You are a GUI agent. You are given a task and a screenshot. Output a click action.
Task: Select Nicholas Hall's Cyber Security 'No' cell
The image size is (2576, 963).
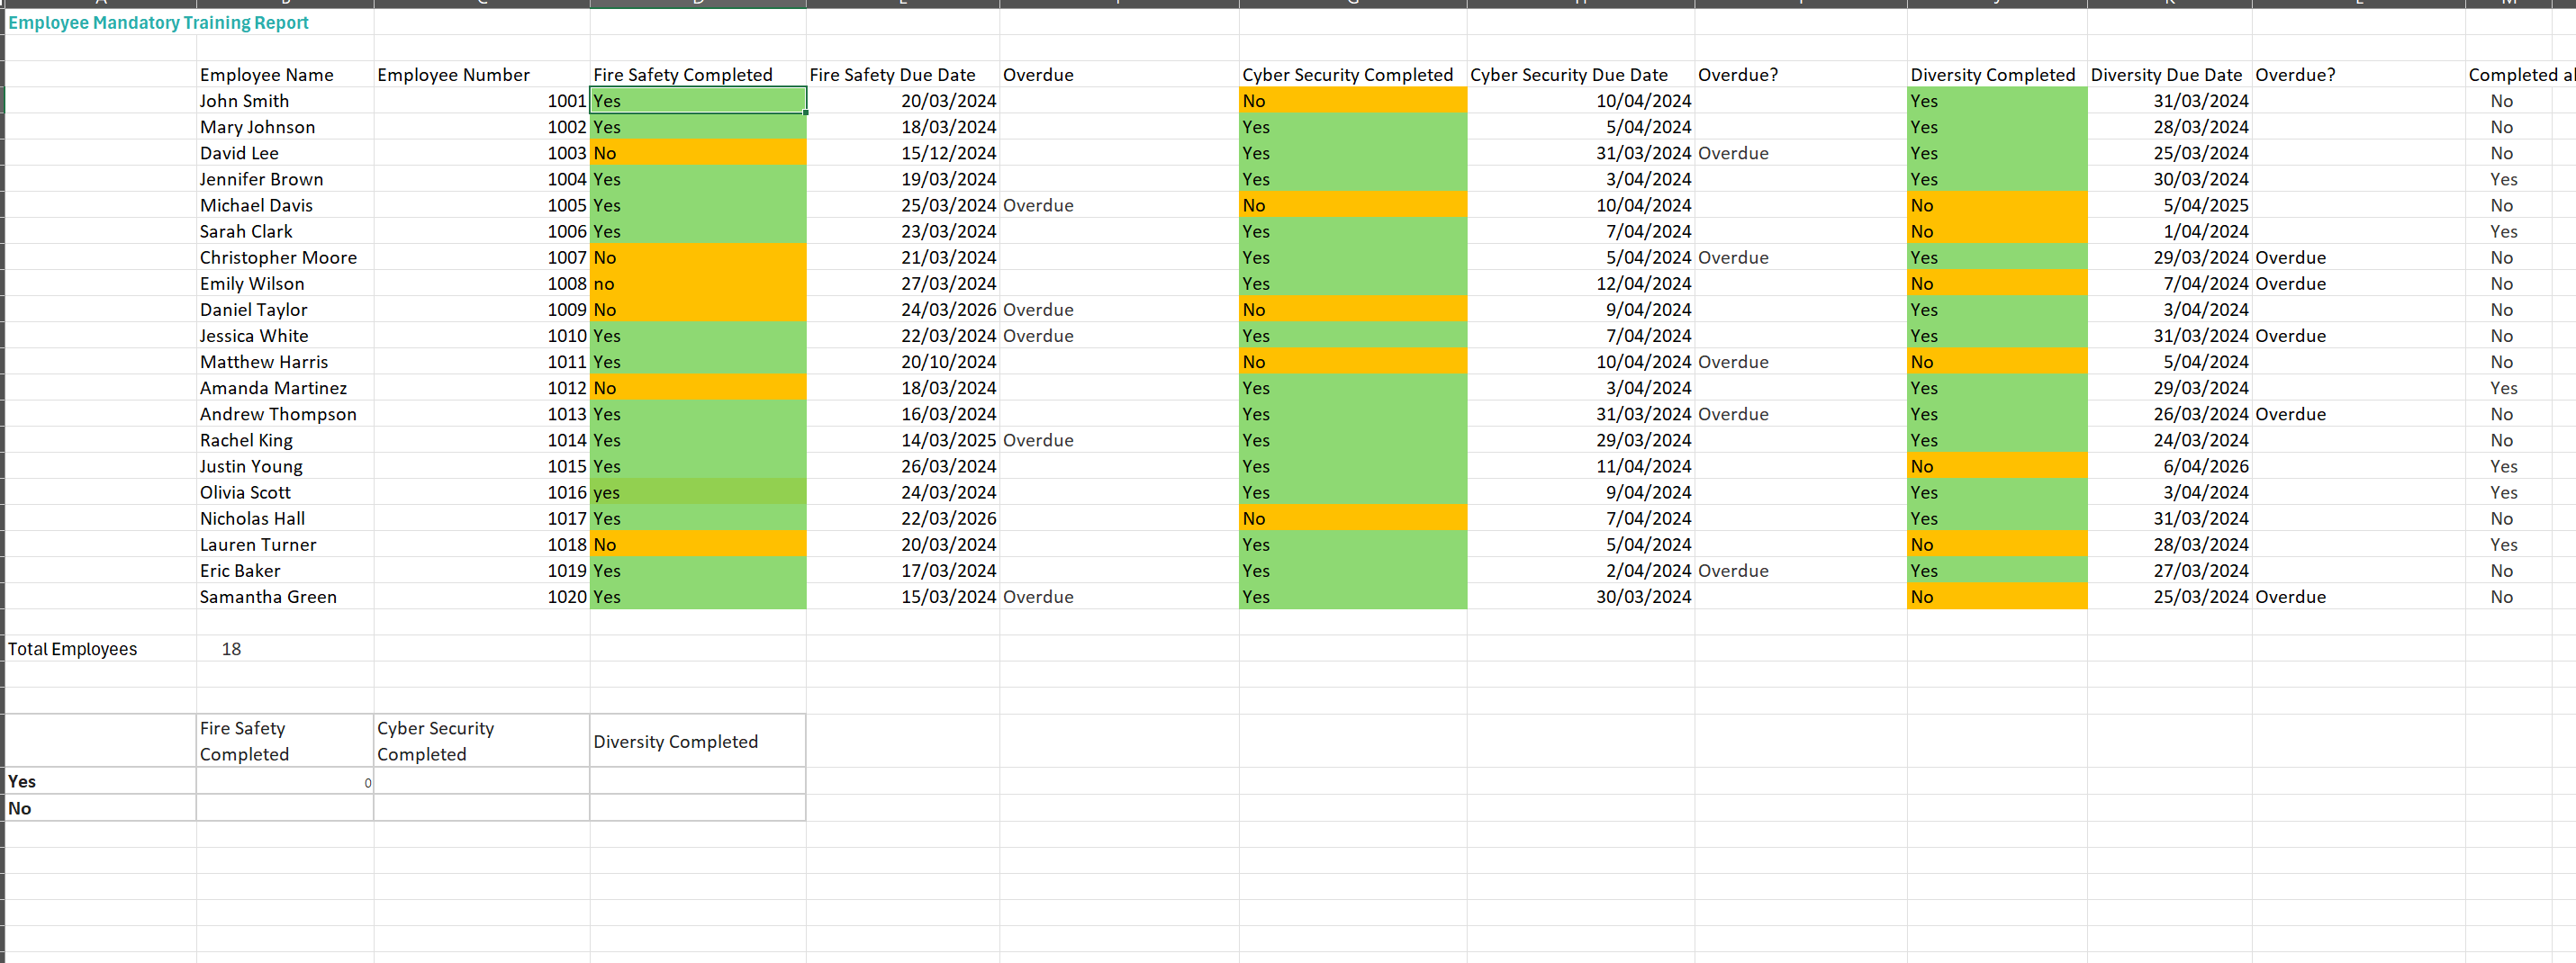(x=1352, y=519)
